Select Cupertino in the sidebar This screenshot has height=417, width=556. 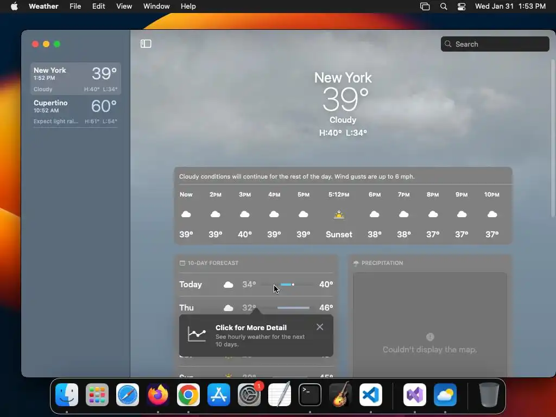(75, 111)
